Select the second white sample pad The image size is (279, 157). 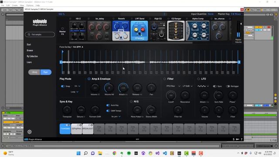(x=77, y=129)
